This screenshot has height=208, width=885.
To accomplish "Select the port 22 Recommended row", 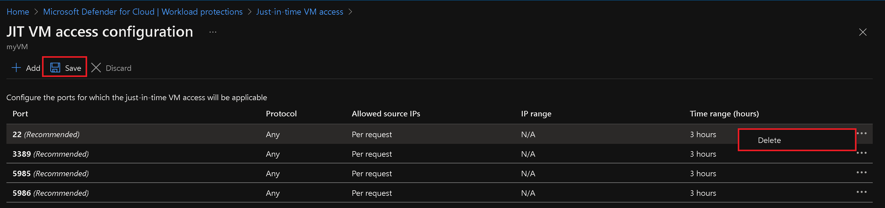I will (x=46, y=134).
